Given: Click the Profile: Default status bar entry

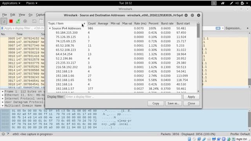Looking at the screenshot, I should (x=240, y=134).
